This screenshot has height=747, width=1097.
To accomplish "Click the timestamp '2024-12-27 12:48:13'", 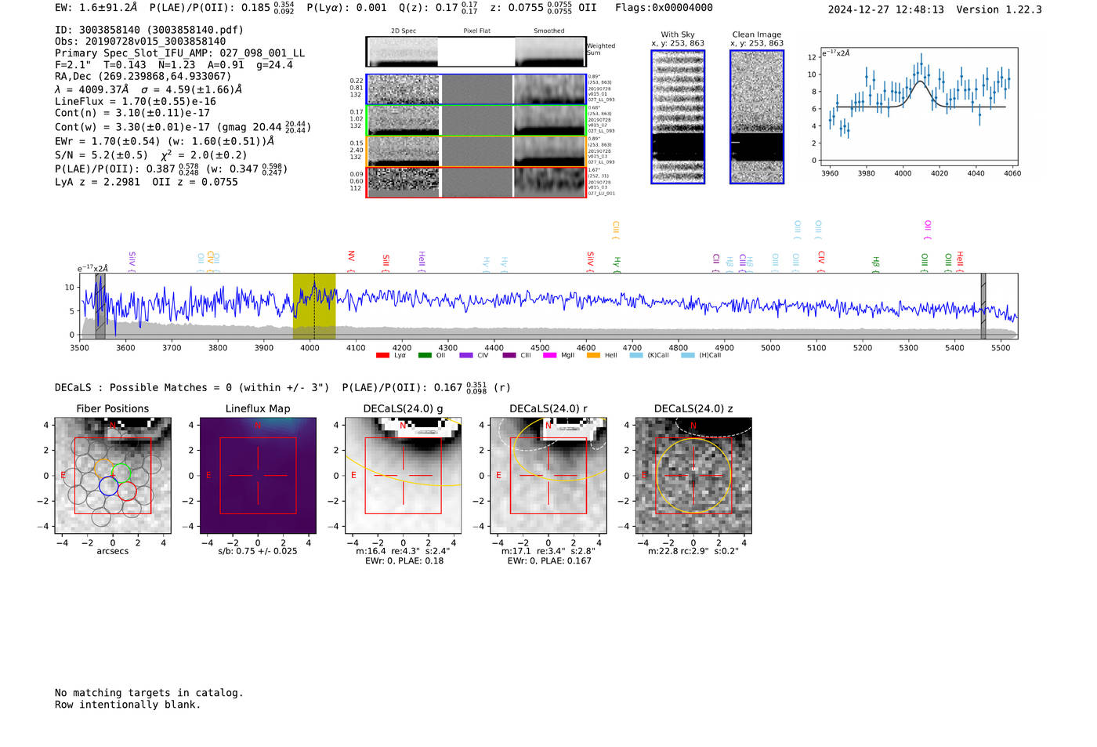I will [x=885, y=9].
